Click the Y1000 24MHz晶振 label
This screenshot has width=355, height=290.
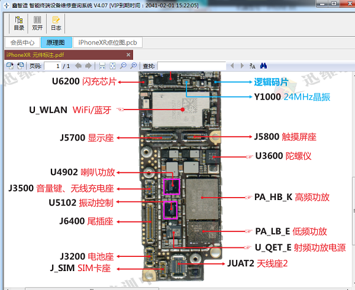292,97
